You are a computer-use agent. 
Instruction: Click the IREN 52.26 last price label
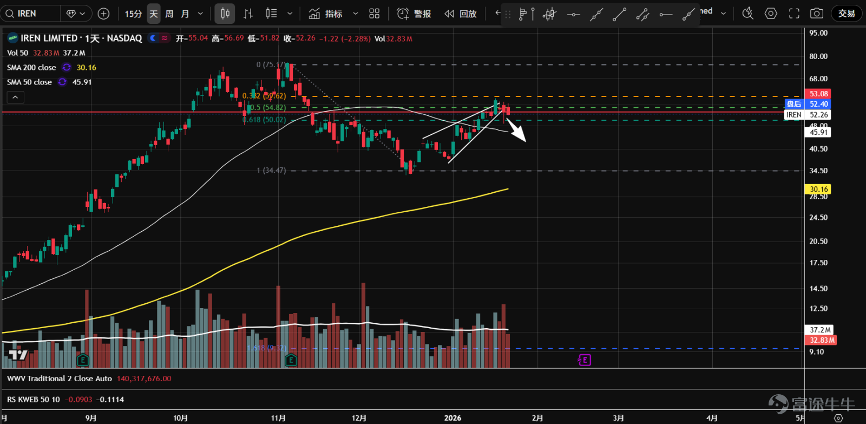[807, 115]
